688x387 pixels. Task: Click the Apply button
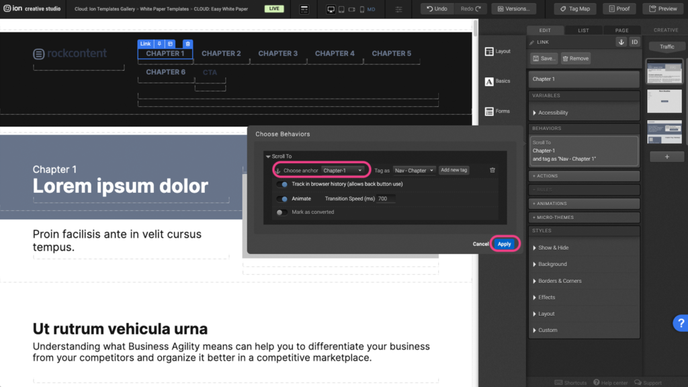504,244
